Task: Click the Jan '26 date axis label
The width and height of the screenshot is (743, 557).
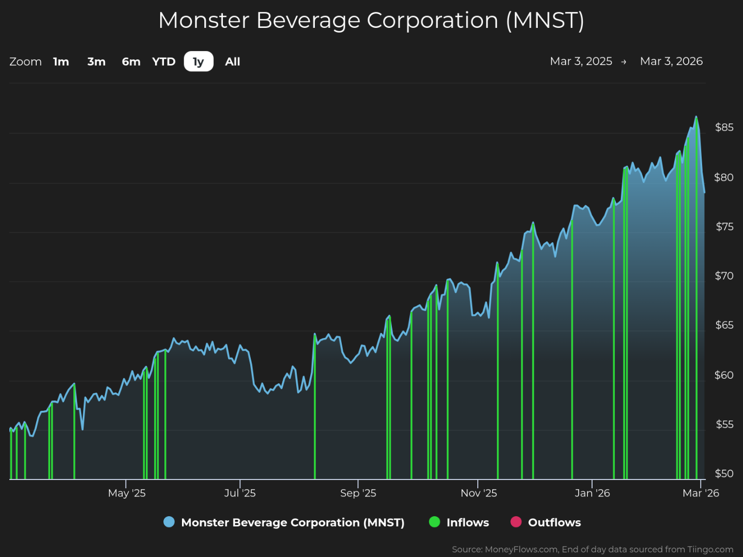Action: pyautogui.click(x=593, y=493)
